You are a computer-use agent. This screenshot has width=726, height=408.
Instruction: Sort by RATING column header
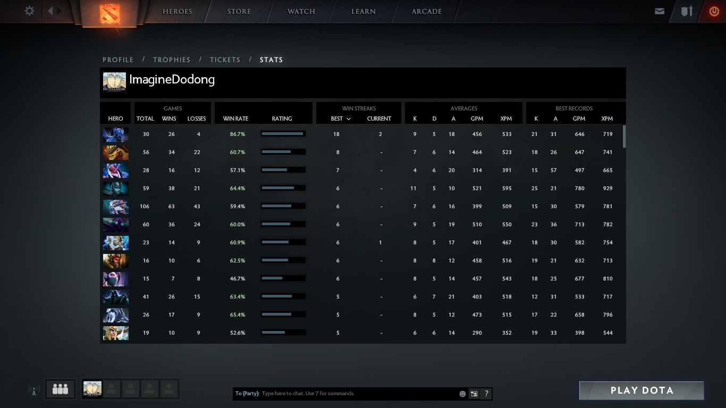coord(282,118)
